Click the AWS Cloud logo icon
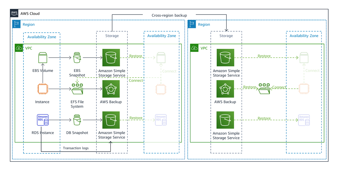 click(x=14, y=13)
